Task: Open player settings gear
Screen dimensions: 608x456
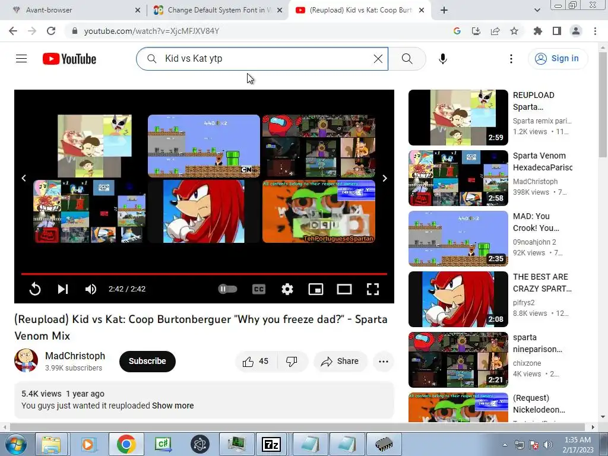Action: [287, 289]
